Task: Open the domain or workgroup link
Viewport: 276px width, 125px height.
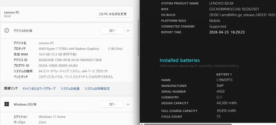Action: (x=39, y=89)
